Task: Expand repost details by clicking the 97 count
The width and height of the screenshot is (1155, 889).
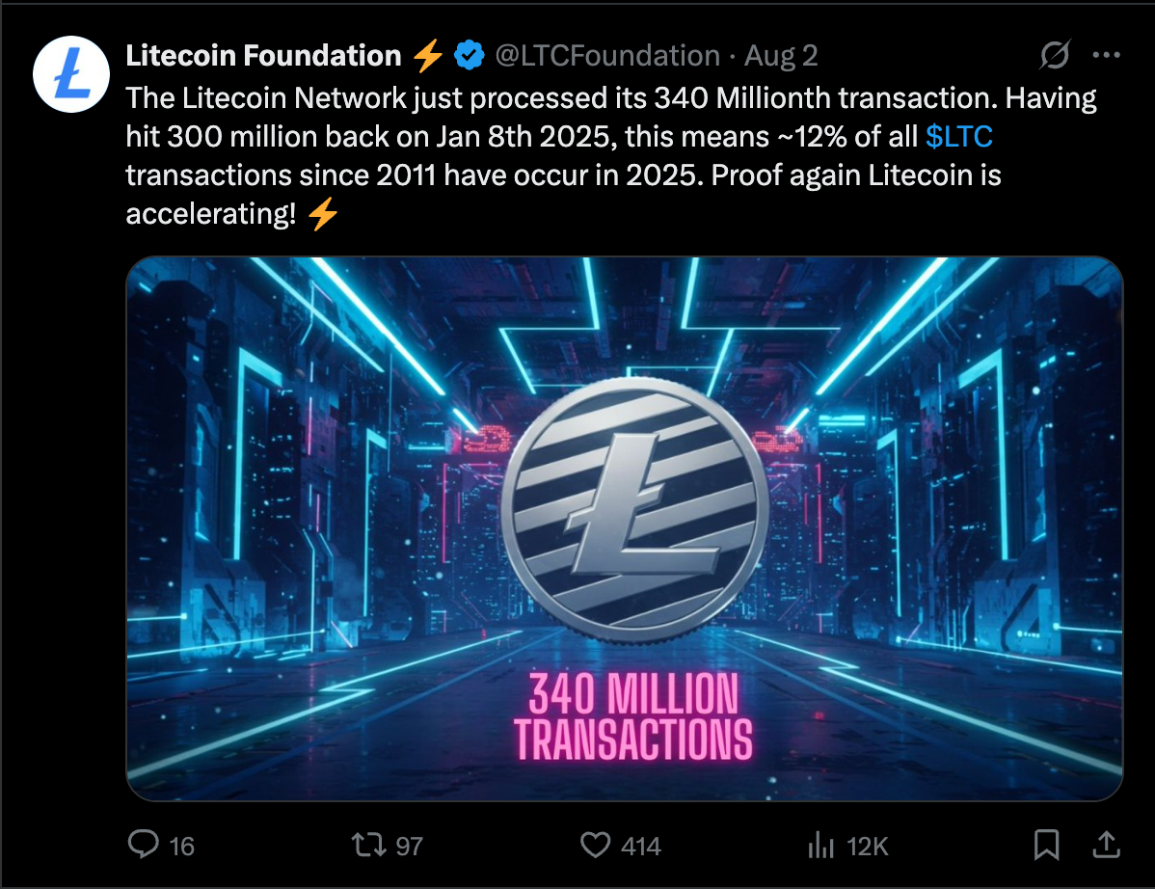Action: [403, 846]
